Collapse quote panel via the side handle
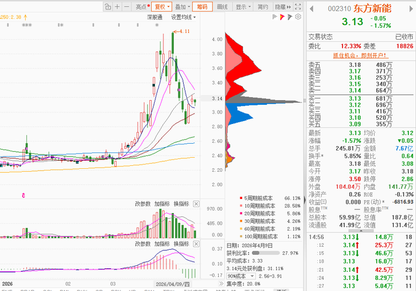 click(305, 200)
